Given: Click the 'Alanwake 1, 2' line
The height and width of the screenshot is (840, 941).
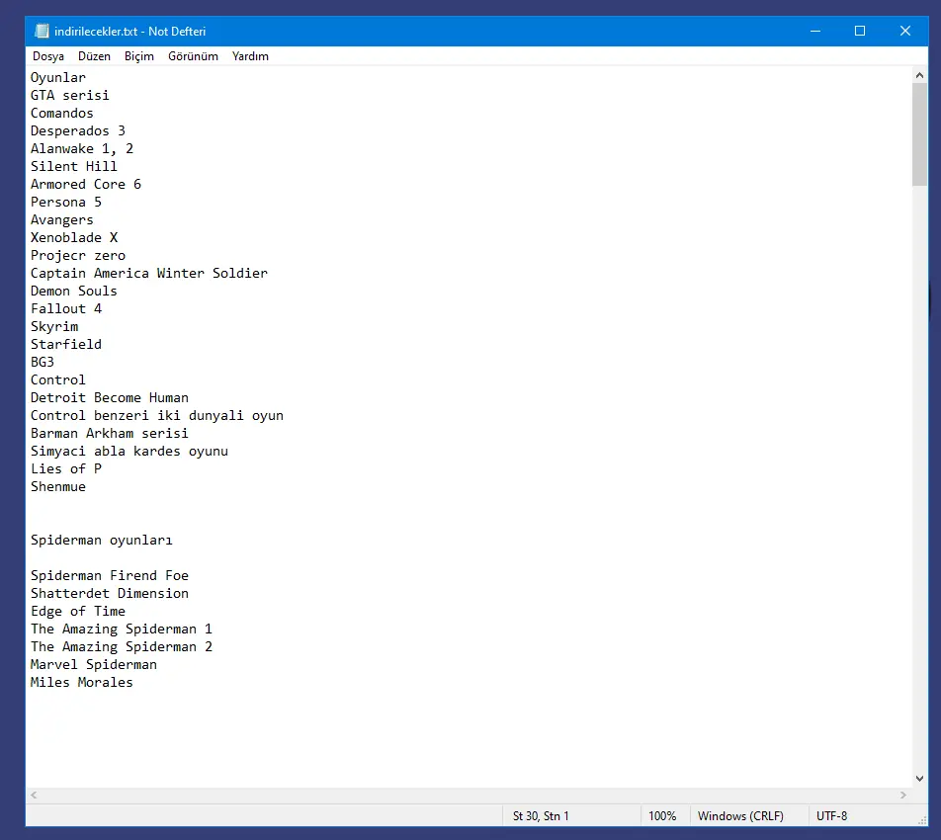Looking at the screenshot, I should point(82,149).
